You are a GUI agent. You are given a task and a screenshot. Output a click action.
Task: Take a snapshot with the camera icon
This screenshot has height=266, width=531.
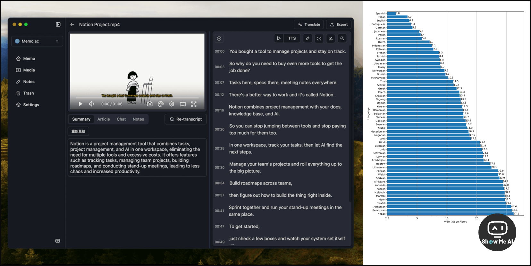coord(150,104)
